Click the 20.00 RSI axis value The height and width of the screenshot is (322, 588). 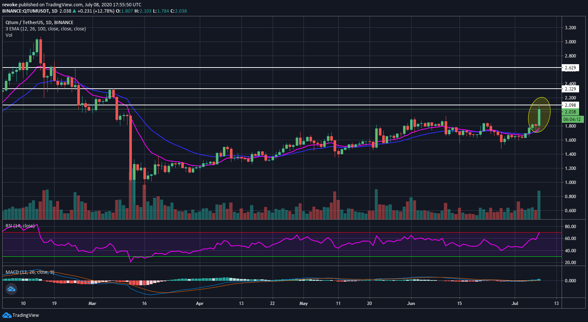[x=570, y=263]
